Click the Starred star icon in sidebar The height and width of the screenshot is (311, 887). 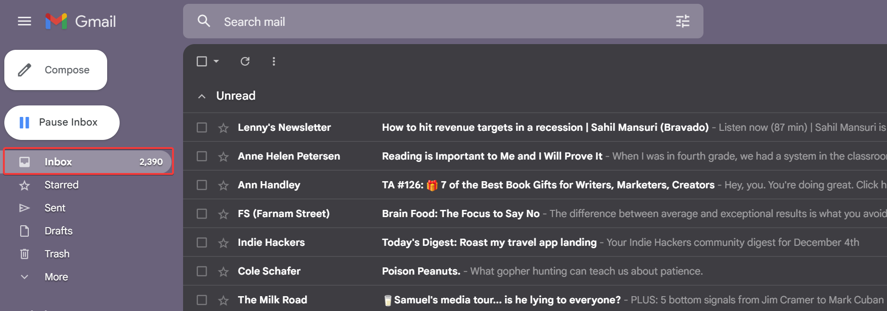point(25,185)
